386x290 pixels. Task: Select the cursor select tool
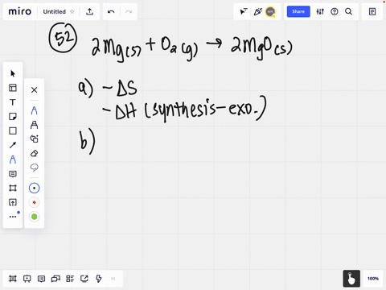13,73
